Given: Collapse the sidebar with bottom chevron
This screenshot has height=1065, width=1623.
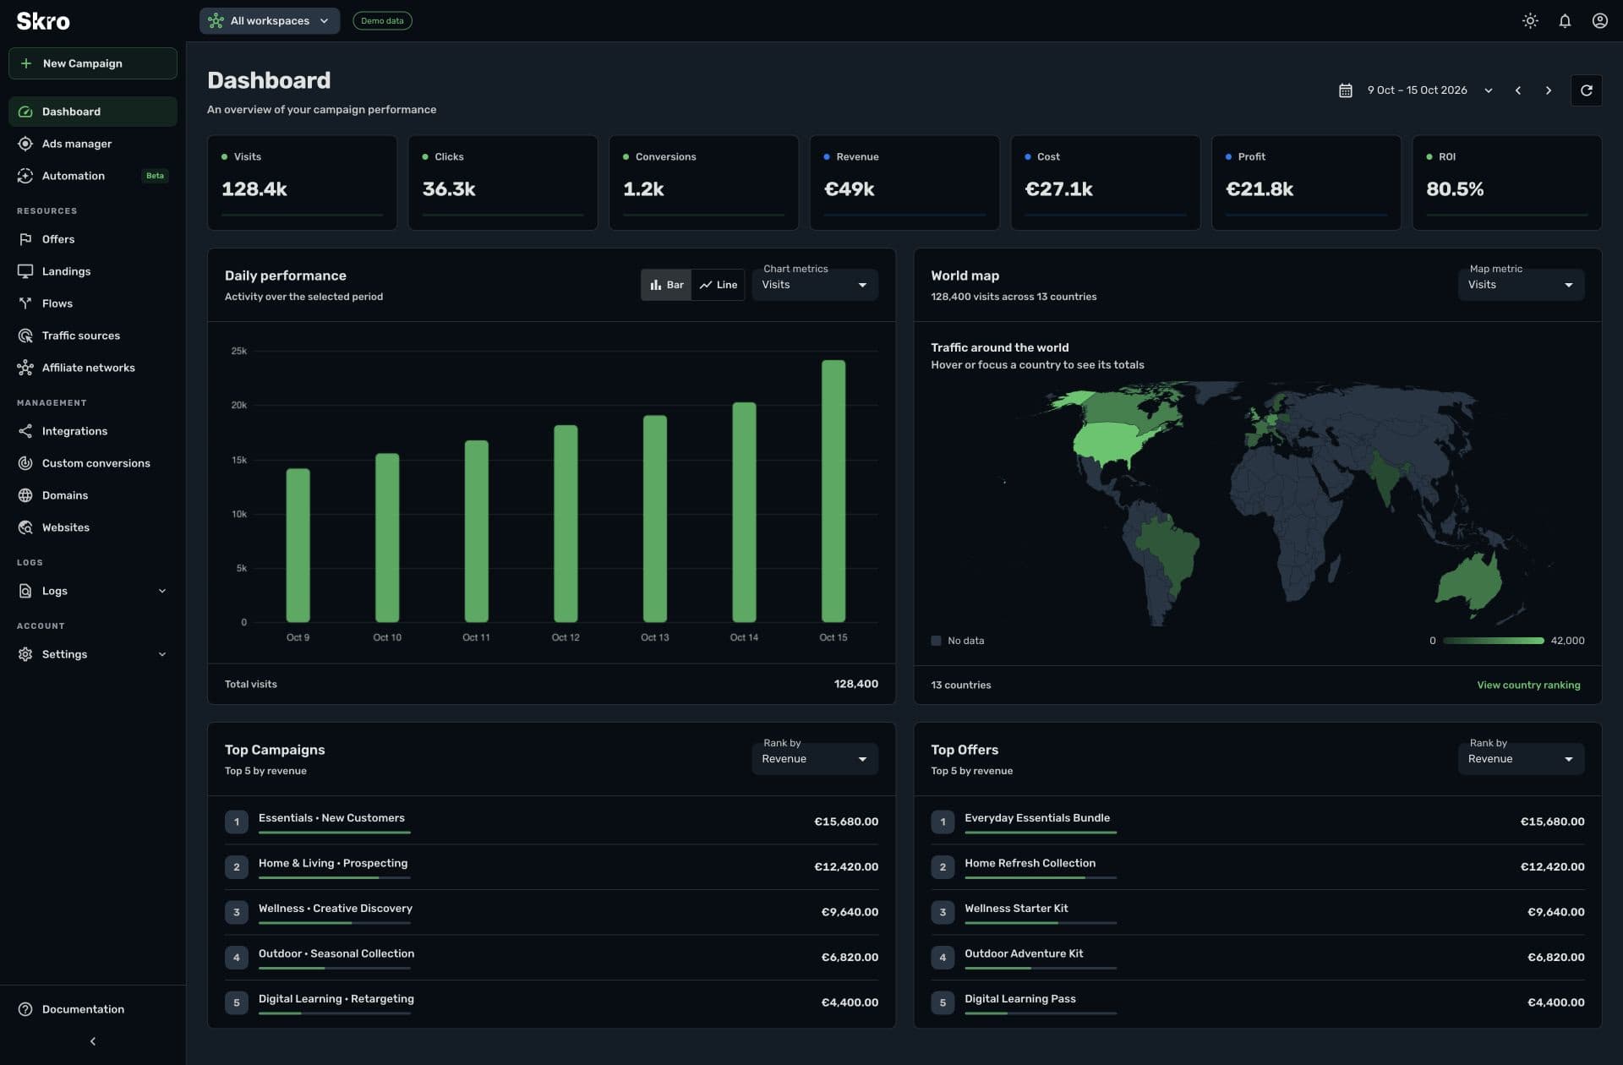Looking at the screenshot, I should [93, 1041].
